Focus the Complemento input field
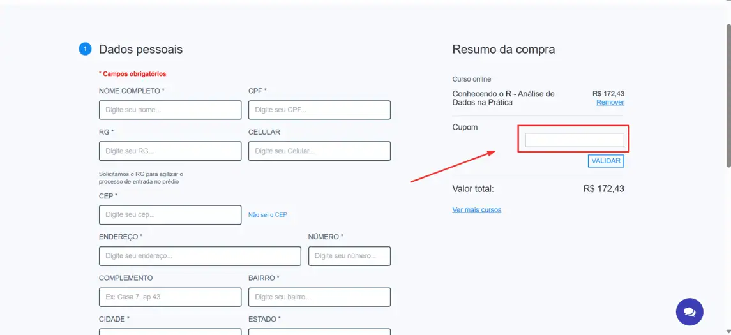Viewport: 731px width, 335px height. click(x=170, y=297)
